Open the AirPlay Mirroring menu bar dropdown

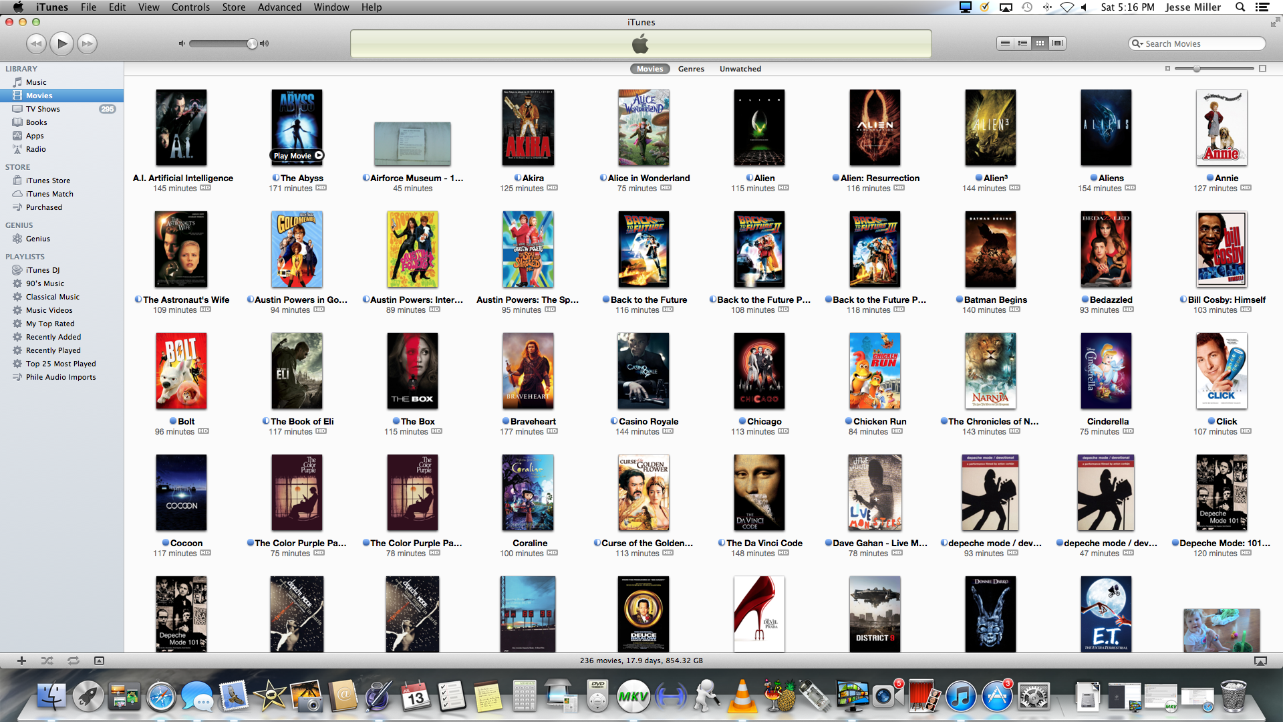[1006, 7]
